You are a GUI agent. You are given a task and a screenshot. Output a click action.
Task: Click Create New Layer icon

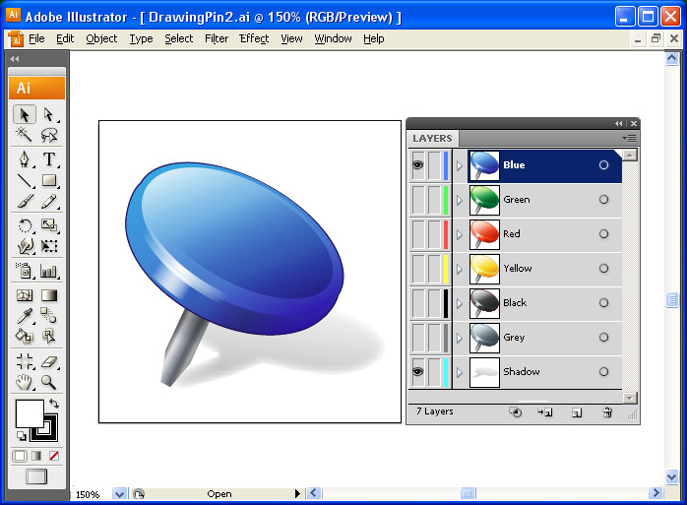coord(577,412)
